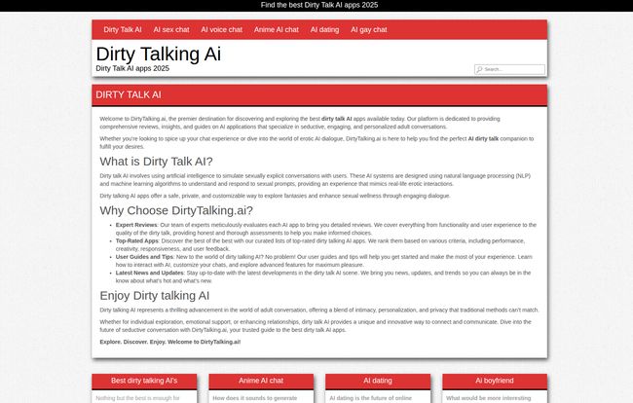Click the 'What is Dirty Talk AI?' heading
Screen dimensions: 633x403
coord(156,162)
